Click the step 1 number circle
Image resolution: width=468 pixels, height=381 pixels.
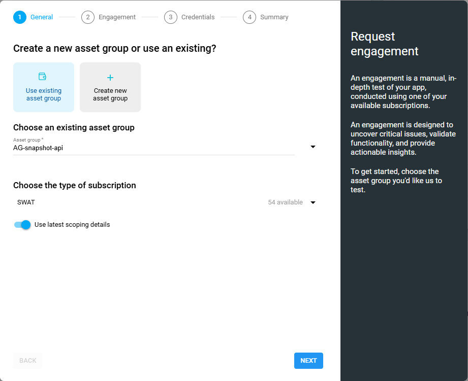coord(20,17)
